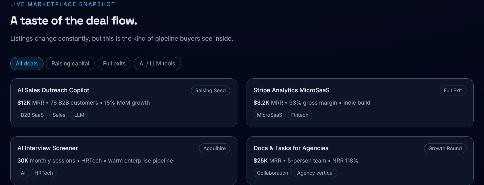484x185 pixels.
Task: Click the Raising Seed badge
Action: pyautogui.click(x=210, y=90)
